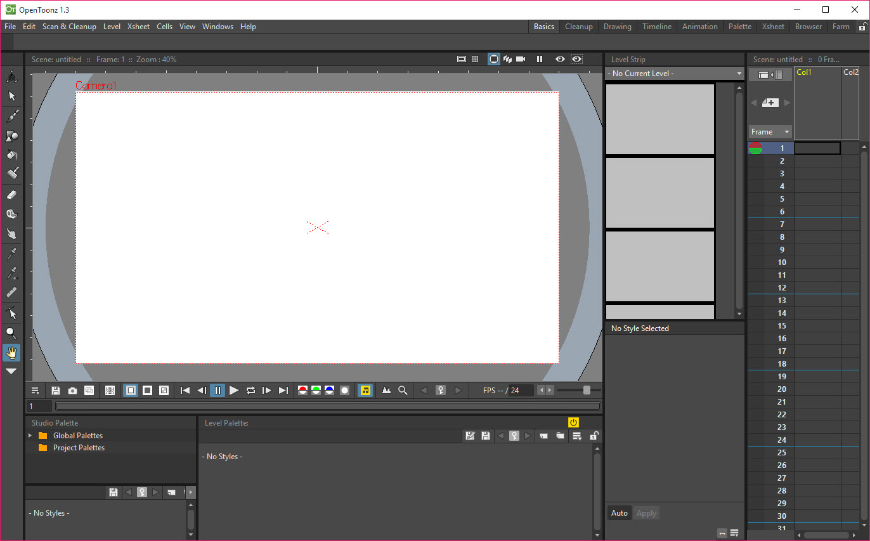Open the Xsheet menu
Screen dimensions: 870x541
[138, 27]
